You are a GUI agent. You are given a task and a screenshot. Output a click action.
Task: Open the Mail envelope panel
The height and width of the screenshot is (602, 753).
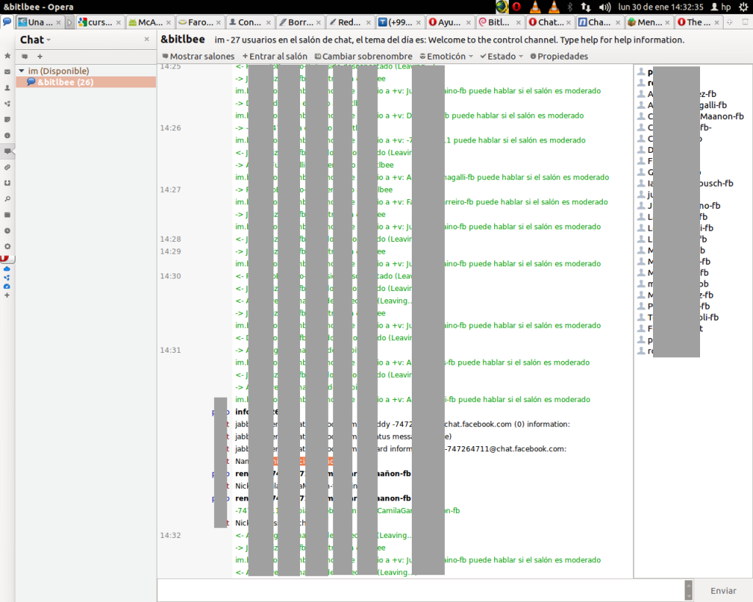click(x=7, y=71)
